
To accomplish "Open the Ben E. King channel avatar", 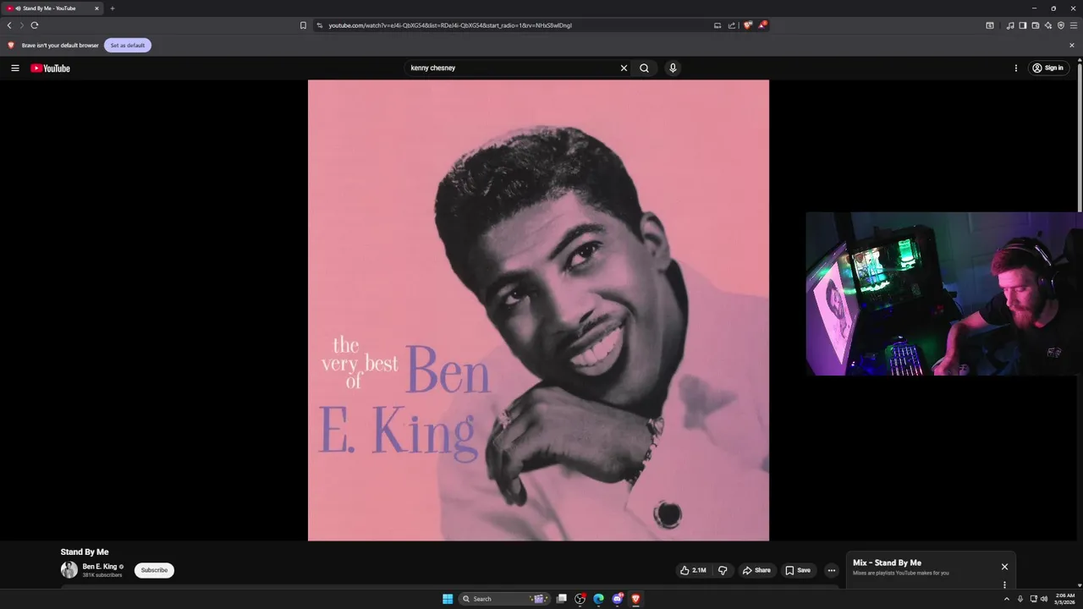I will (69, 570).
